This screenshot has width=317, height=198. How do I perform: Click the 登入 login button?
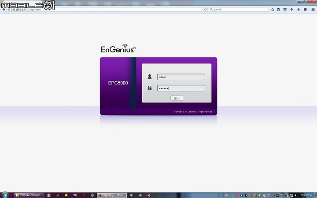click(177, 98)
